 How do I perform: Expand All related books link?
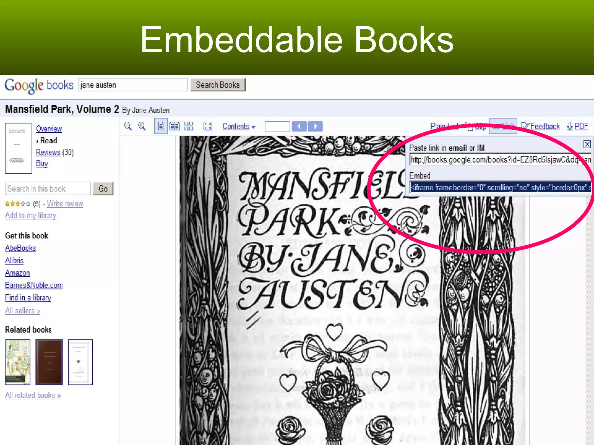pyautogui.click(x=33, y=395)
